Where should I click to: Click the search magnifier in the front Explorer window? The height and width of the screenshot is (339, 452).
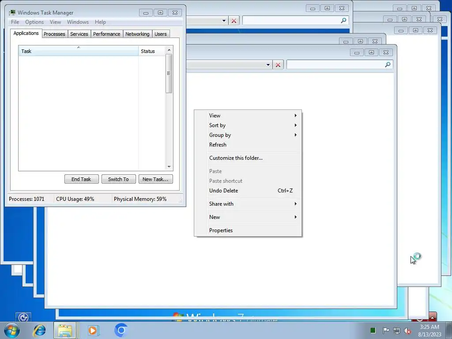tap(388, 64)
